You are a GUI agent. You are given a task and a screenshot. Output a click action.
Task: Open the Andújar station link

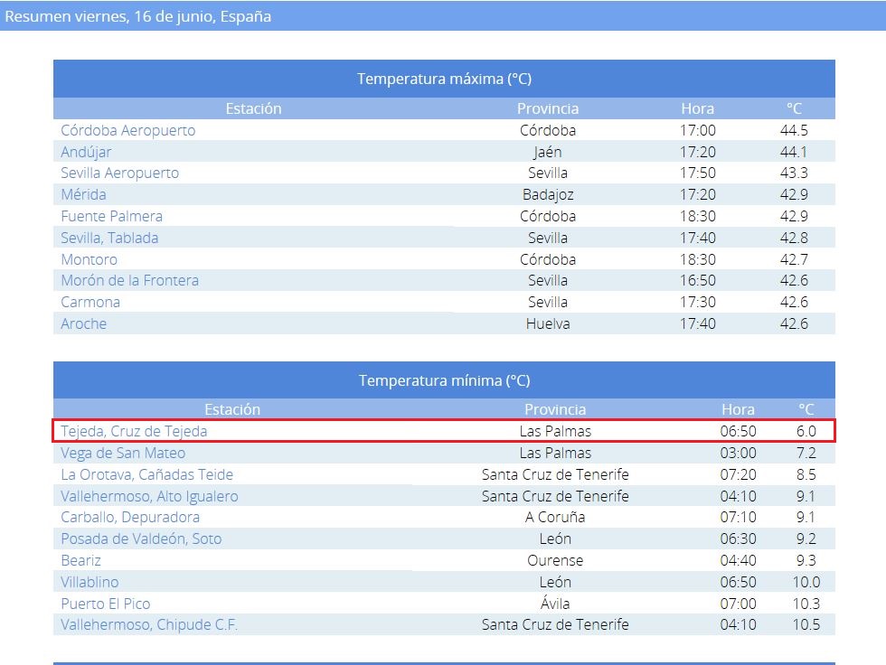[x=86, y=152]
